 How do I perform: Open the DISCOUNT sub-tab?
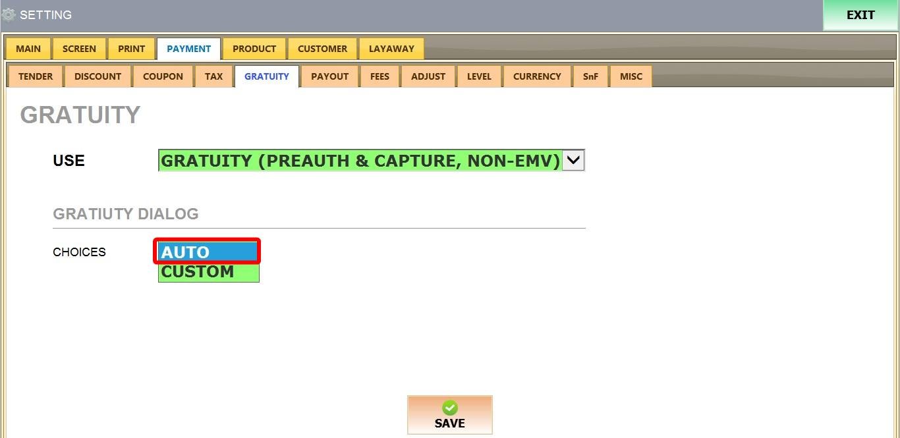click(98, 76)
